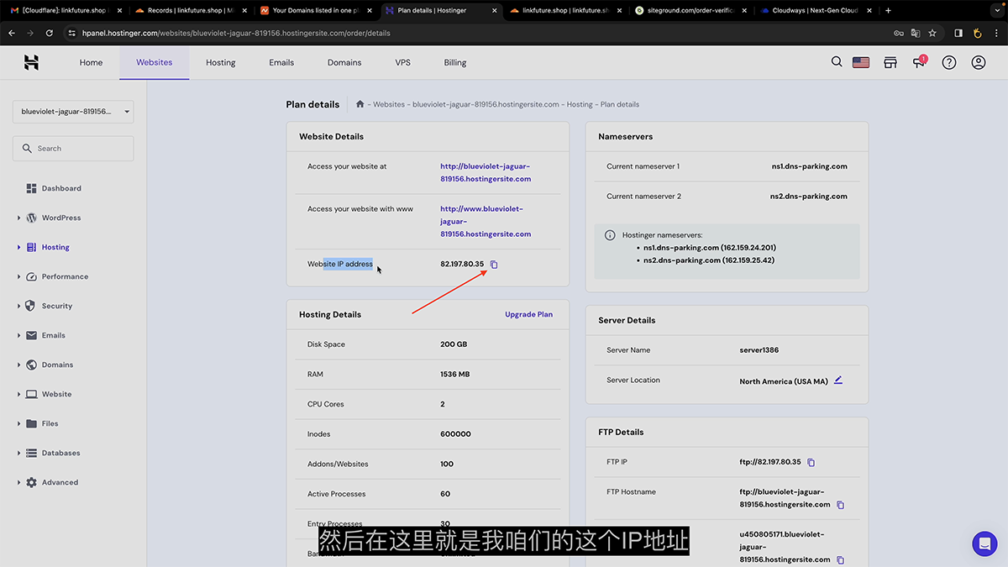
Task: View notifications via megaphone icon
Action: tap(919, 62)
